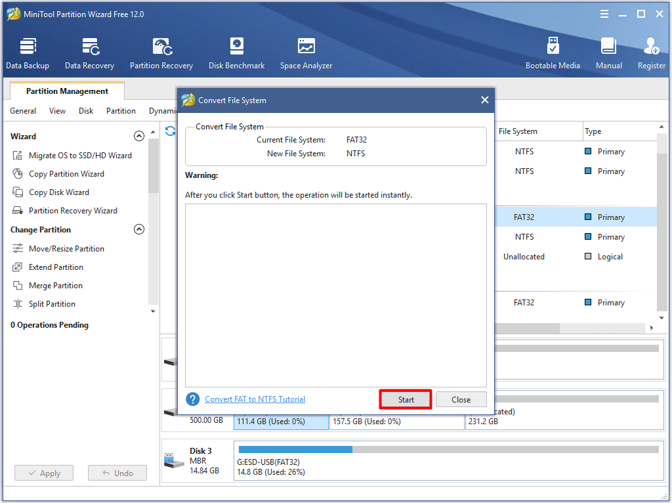
Task: Open the Partition menu
Action: click(121, 111)
